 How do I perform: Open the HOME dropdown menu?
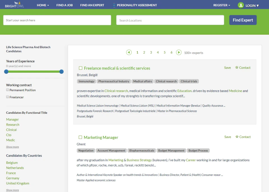click(43, 5)
